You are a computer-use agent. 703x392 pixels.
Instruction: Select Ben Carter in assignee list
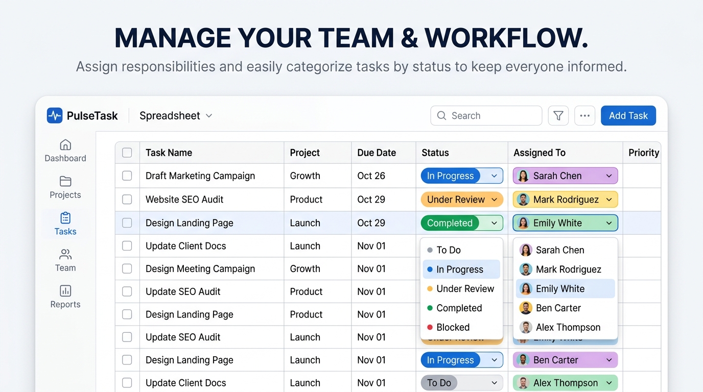pyautogui.click(x=558, y=308)
